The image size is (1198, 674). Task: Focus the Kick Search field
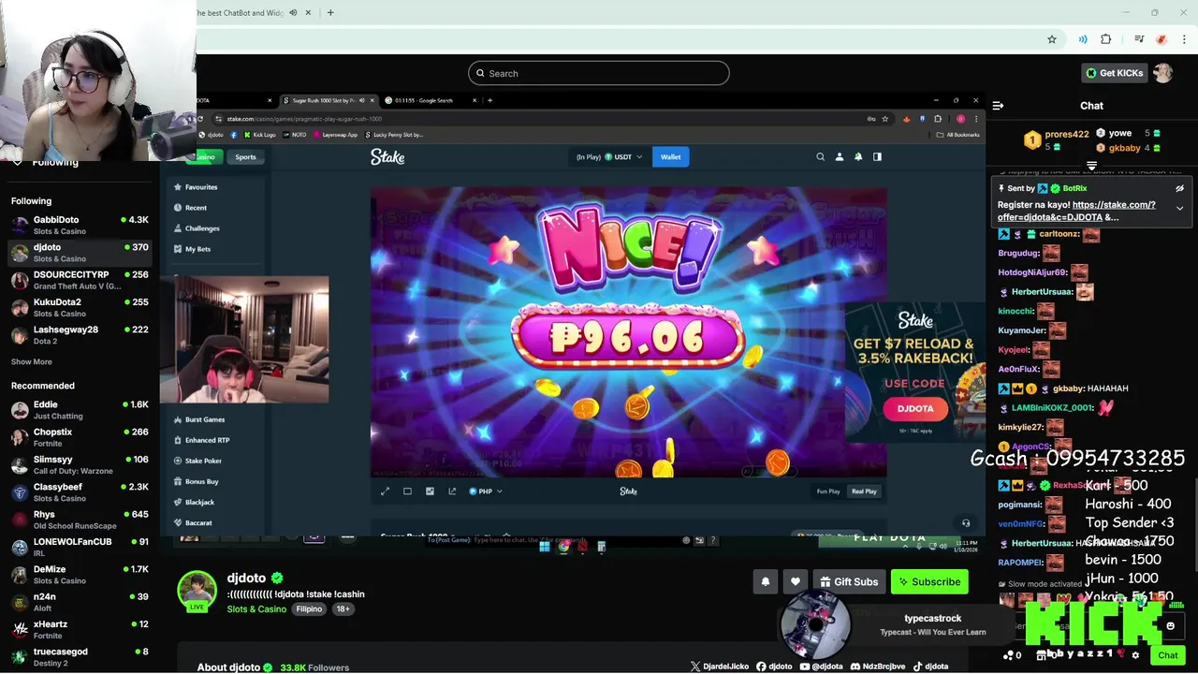click(599, 73)
